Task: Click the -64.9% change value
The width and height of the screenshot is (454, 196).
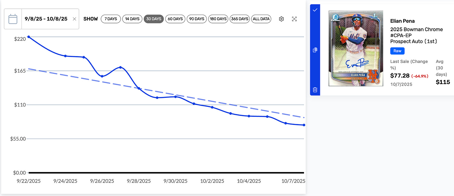Action: 420,76
